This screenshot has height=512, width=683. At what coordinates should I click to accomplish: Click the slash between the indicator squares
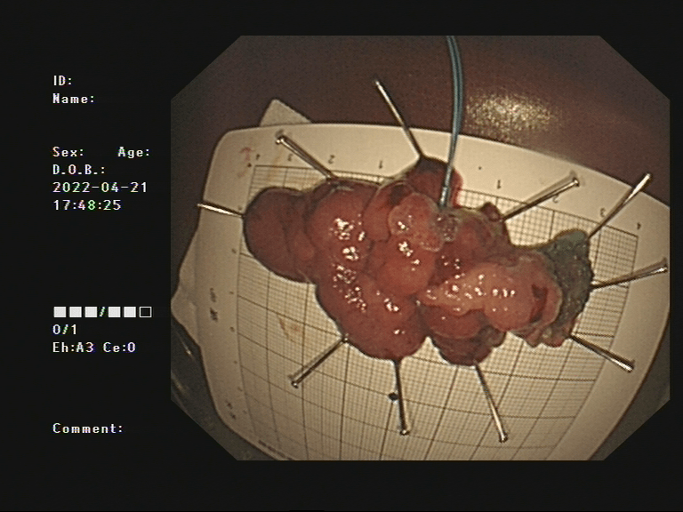[x=103, y=312]
